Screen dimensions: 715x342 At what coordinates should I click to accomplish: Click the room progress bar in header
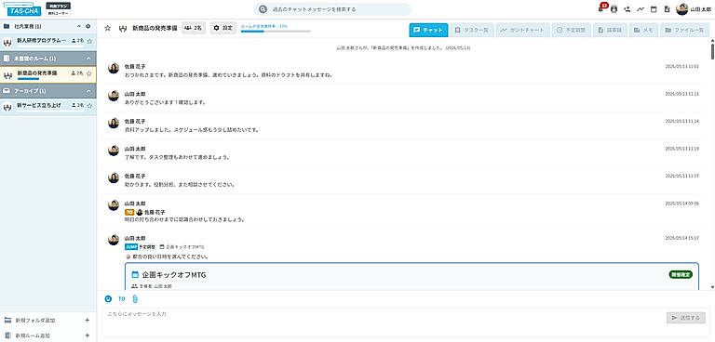click(x=276, y=32)
